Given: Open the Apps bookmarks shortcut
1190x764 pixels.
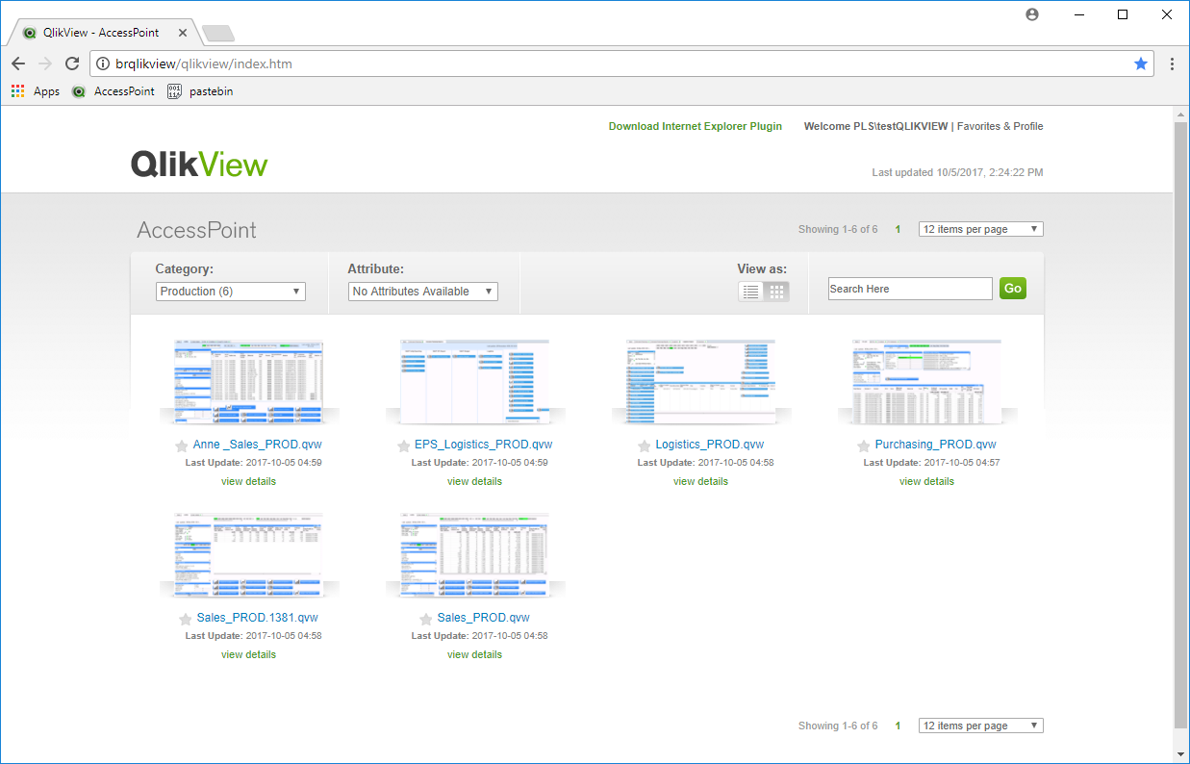Looking at the screenshot, I should (35, 91).
